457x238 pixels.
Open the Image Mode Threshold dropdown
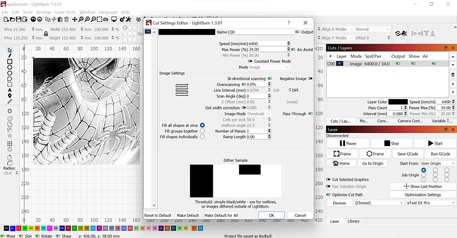click(258, 114)
